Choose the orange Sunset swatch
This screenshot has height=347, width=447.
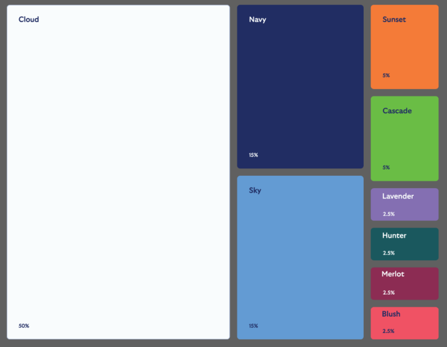405,47
